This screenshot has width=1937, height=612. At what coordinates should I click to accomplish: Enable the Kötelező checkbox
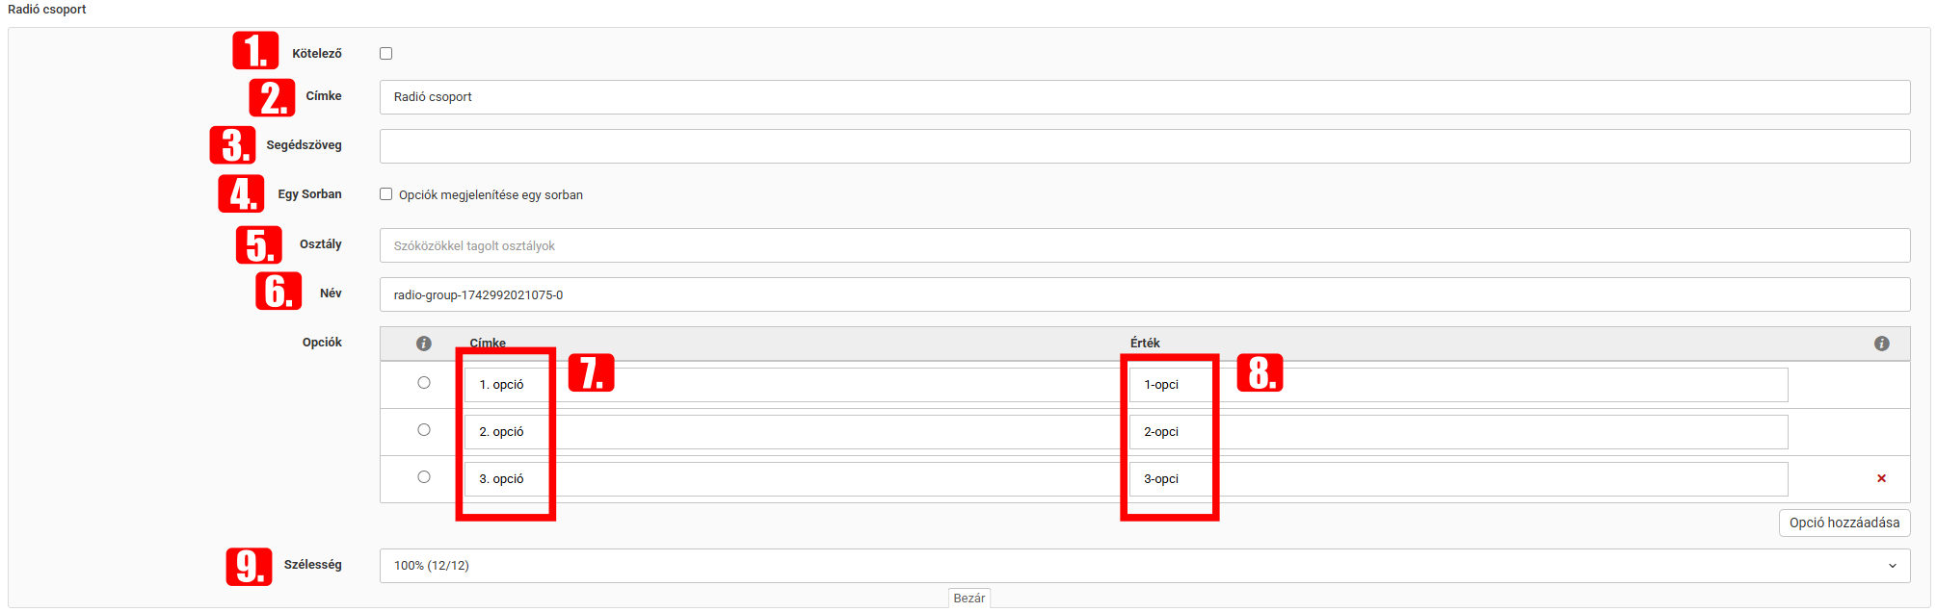385,54
